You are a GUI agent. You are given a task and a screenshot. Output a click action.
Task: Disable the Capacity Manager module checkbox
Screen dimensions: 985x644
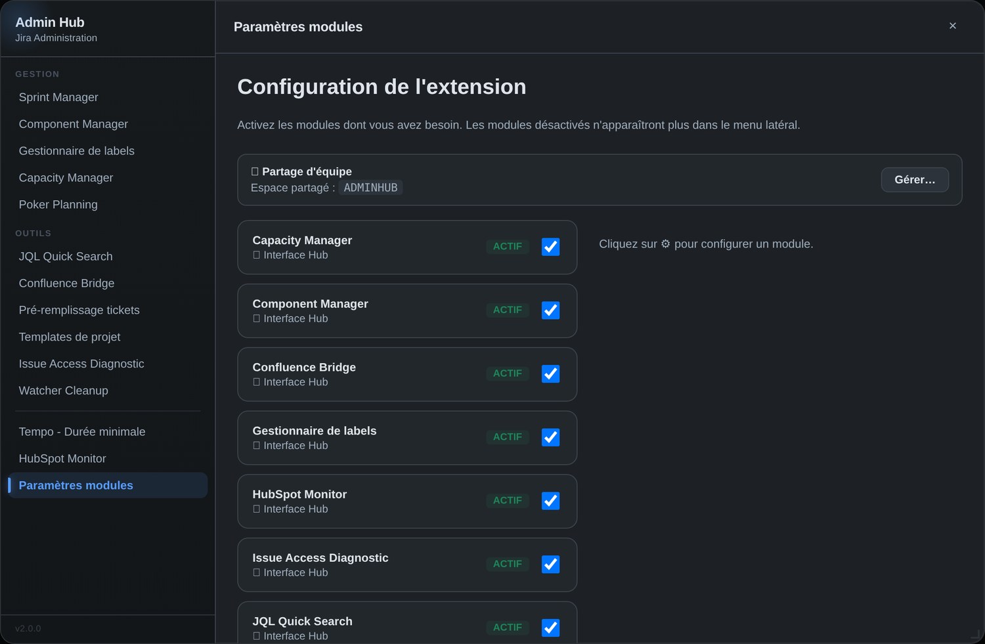550,247
